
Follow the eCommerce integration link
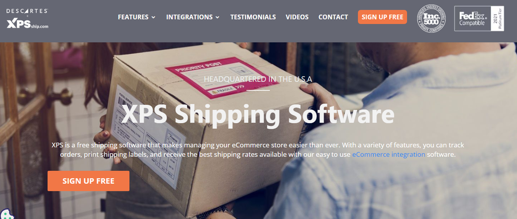389,154
